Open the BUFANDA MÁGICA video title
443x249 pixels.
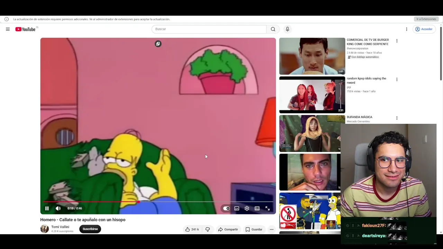[360, 117]
